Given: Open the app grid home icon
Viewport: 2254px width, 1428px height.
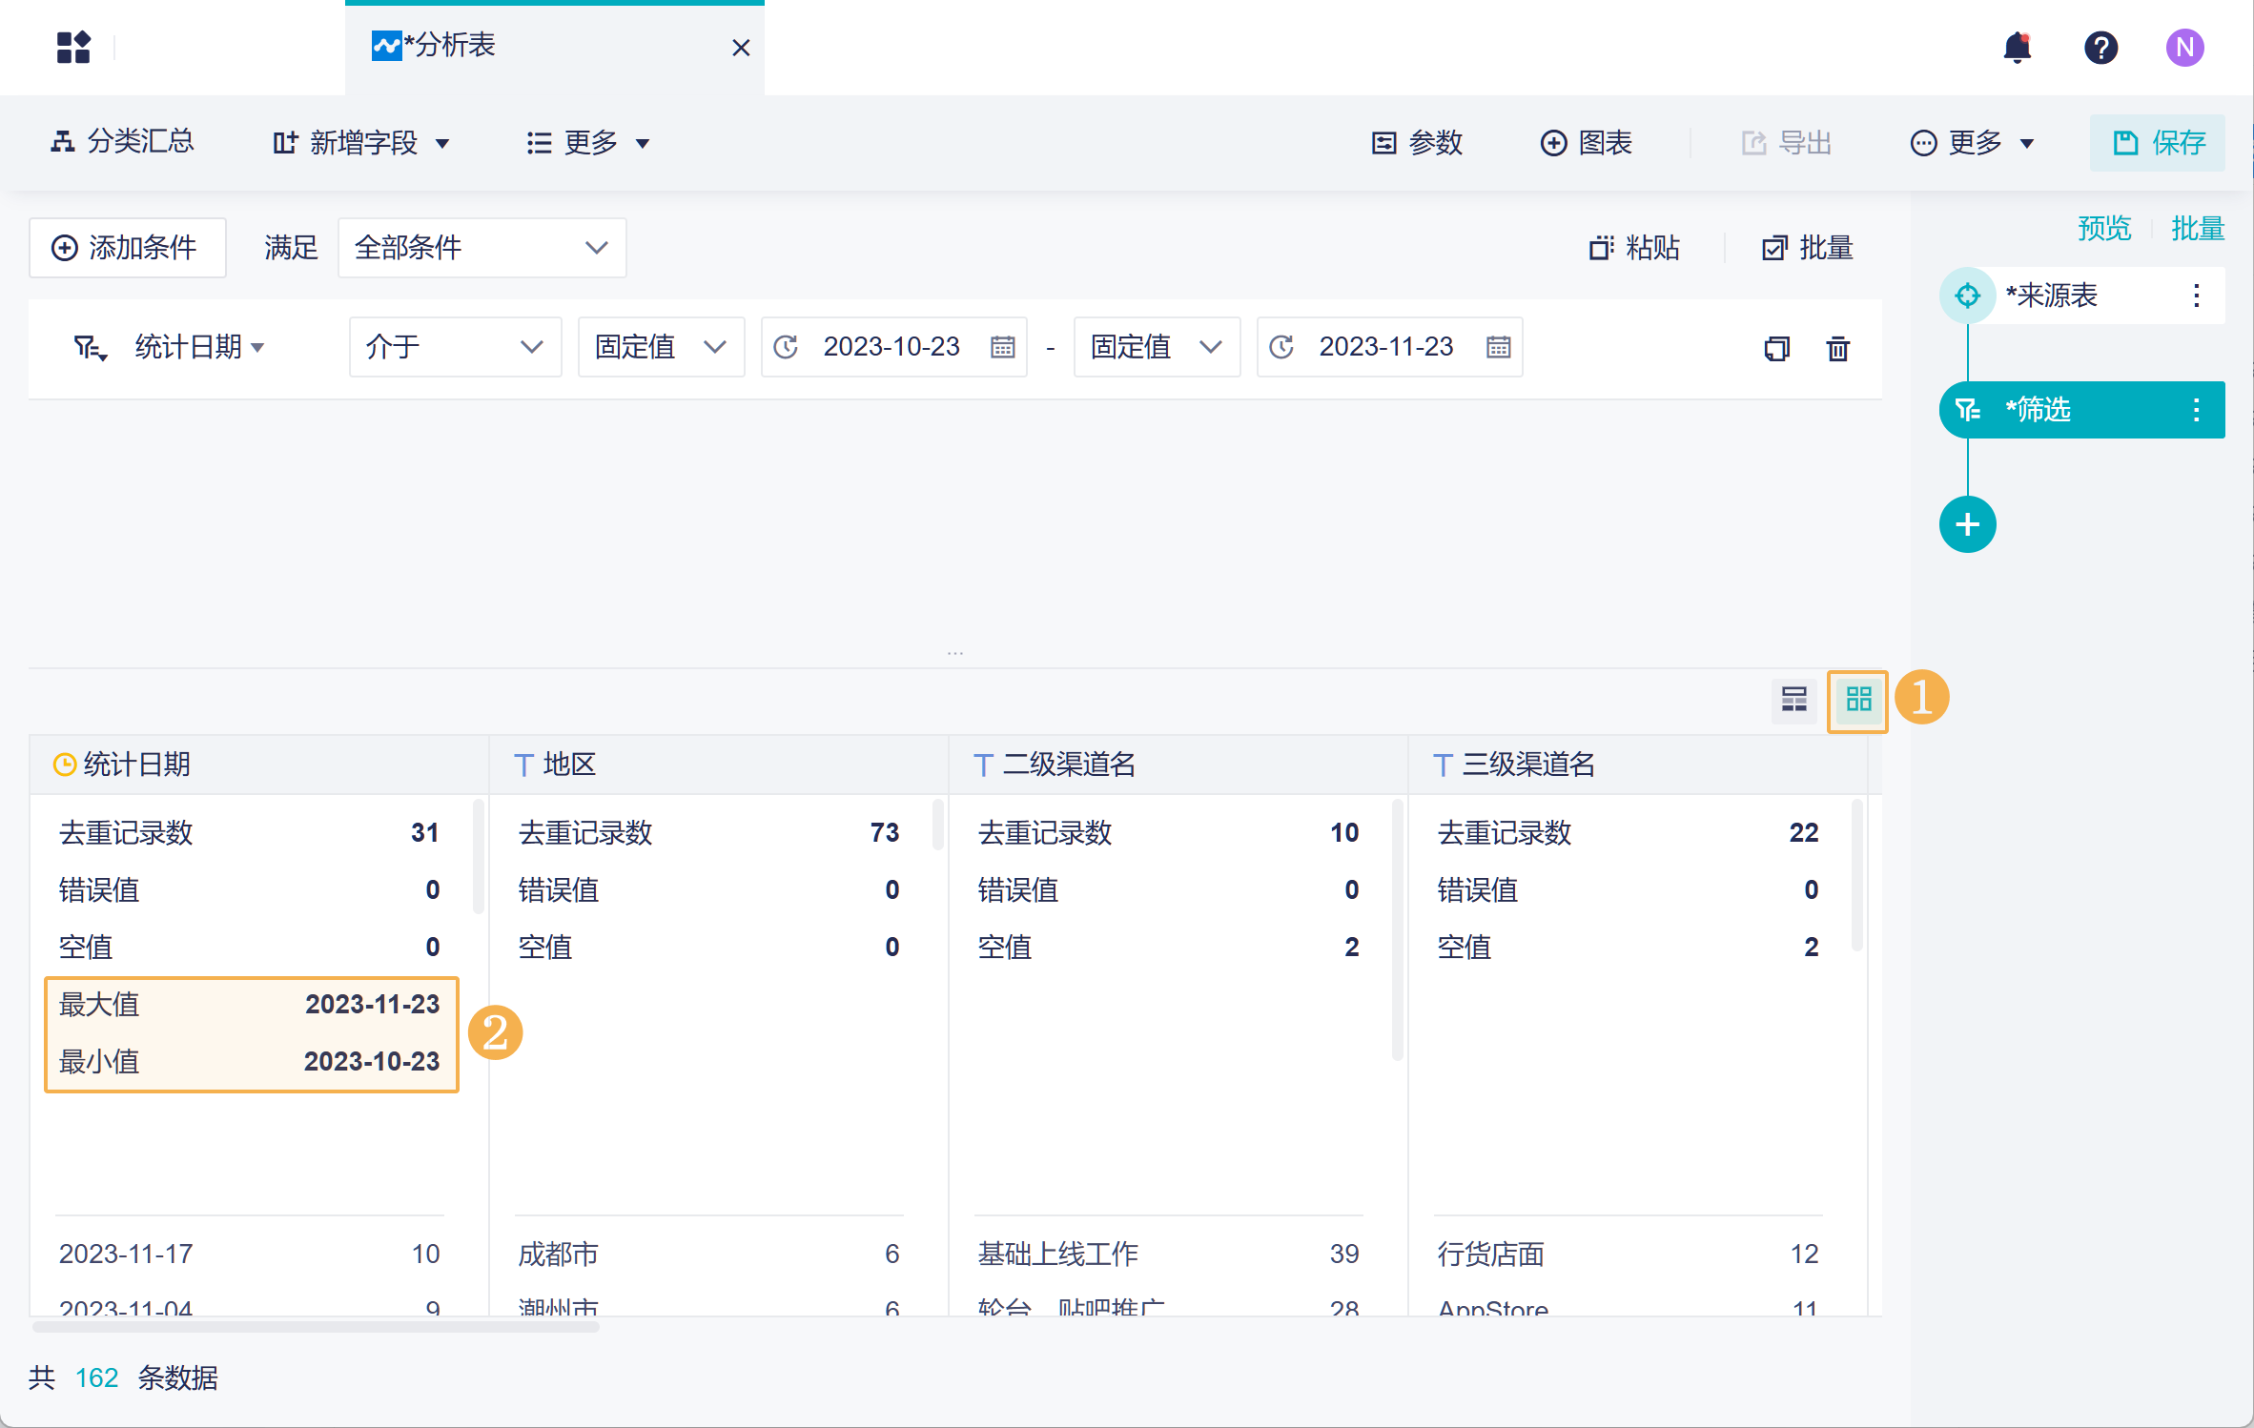Looking at the screenshot, I should tap(73, 48).
